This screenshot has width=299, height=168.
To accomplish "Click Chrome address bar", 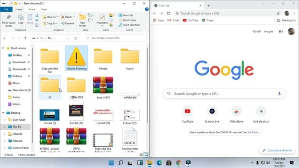I will tap(228, 14).
